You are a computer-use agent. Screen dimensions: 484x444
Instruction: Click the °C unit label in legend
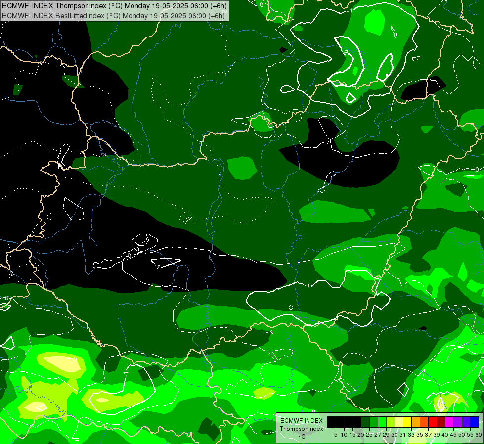pos(302,437)
